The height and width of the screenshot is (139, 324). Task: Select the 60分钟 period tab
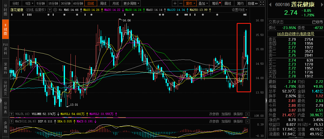(78, 3)
